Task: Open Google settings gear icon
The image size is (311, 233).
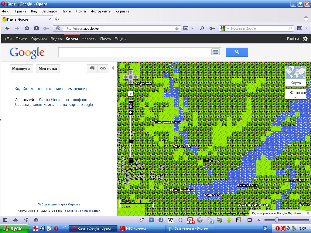Action: click(x=305, y=39)
